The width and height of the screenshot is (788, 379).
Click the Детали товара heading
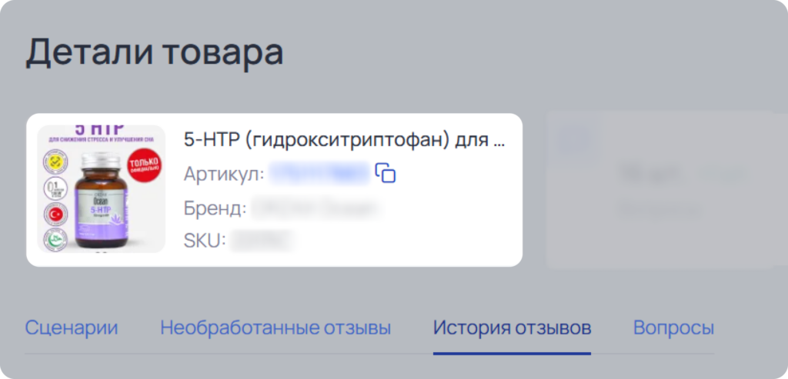click(x=155, y=52)
